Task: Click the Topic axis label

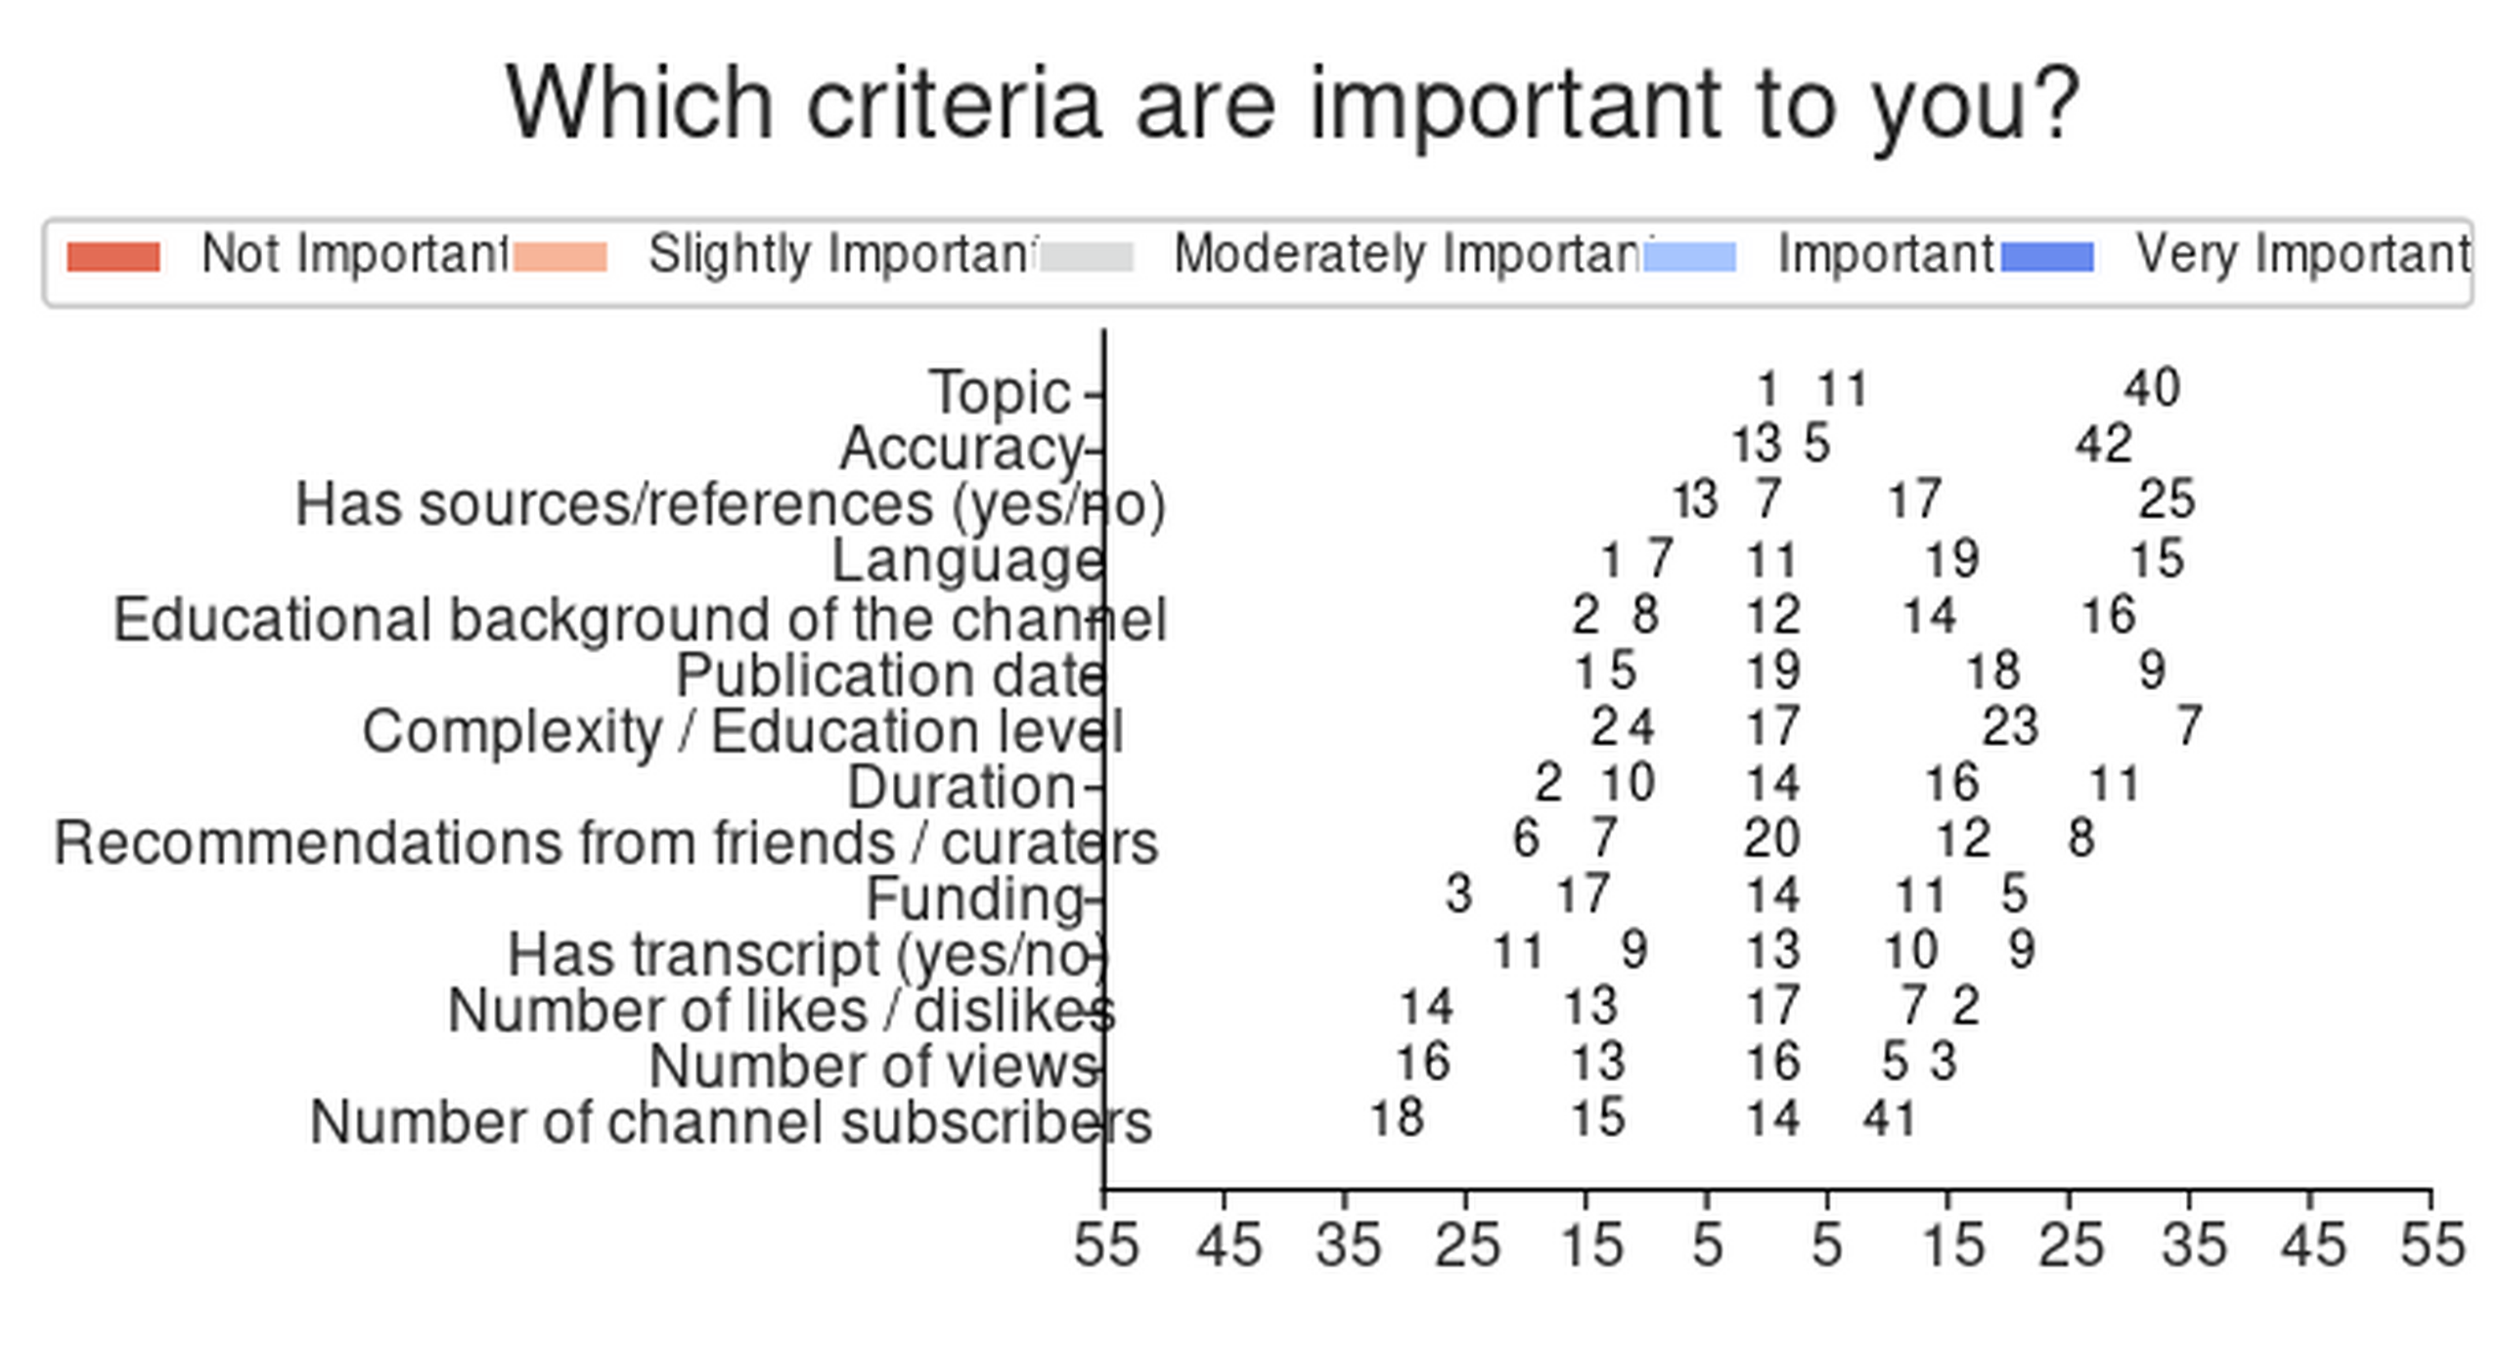Action: click(x=1000, y=392)
